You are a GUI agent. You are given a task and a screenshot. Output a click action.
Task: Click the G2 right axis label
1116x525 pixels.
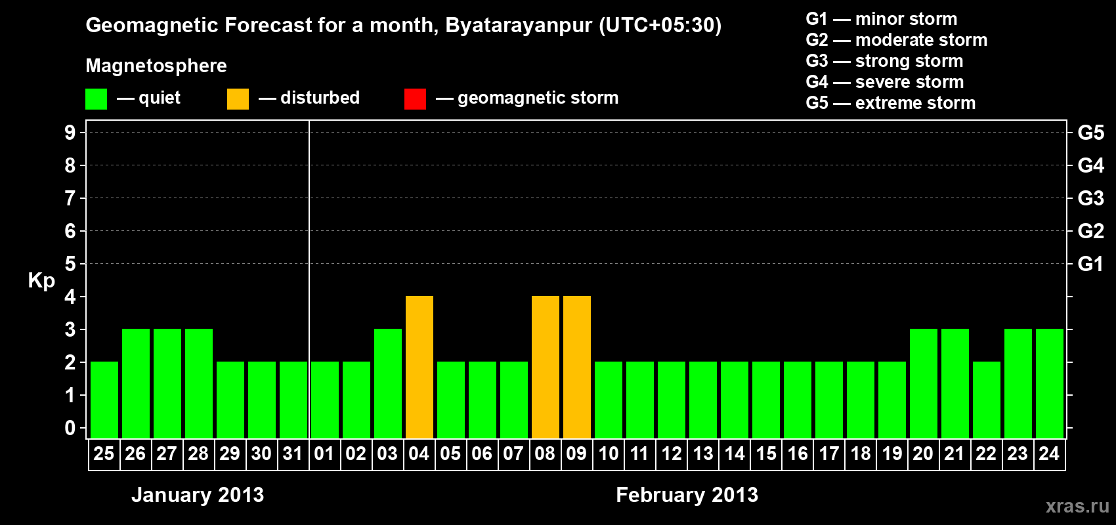pos(1091,231)
